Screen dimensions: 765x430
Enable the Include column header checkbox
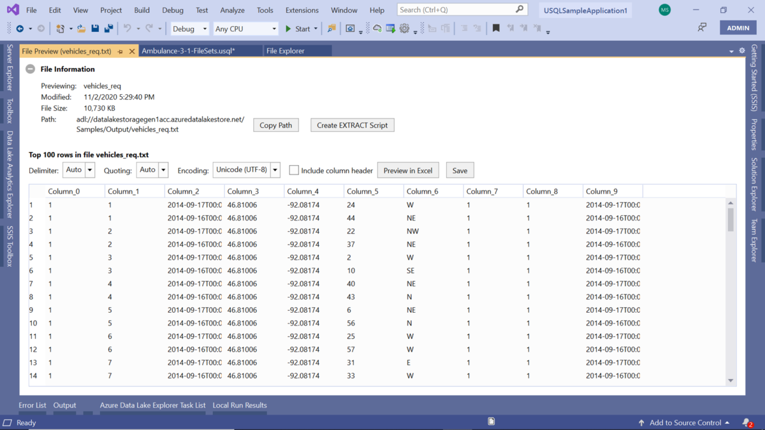click(x=294, y=170)
